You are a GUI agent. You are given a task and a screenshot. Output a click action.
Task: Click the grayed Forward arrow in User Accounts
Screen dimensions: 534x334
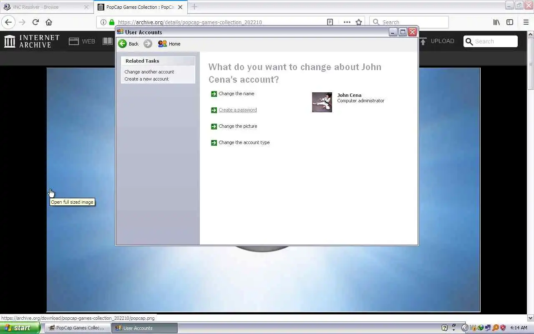148,44
